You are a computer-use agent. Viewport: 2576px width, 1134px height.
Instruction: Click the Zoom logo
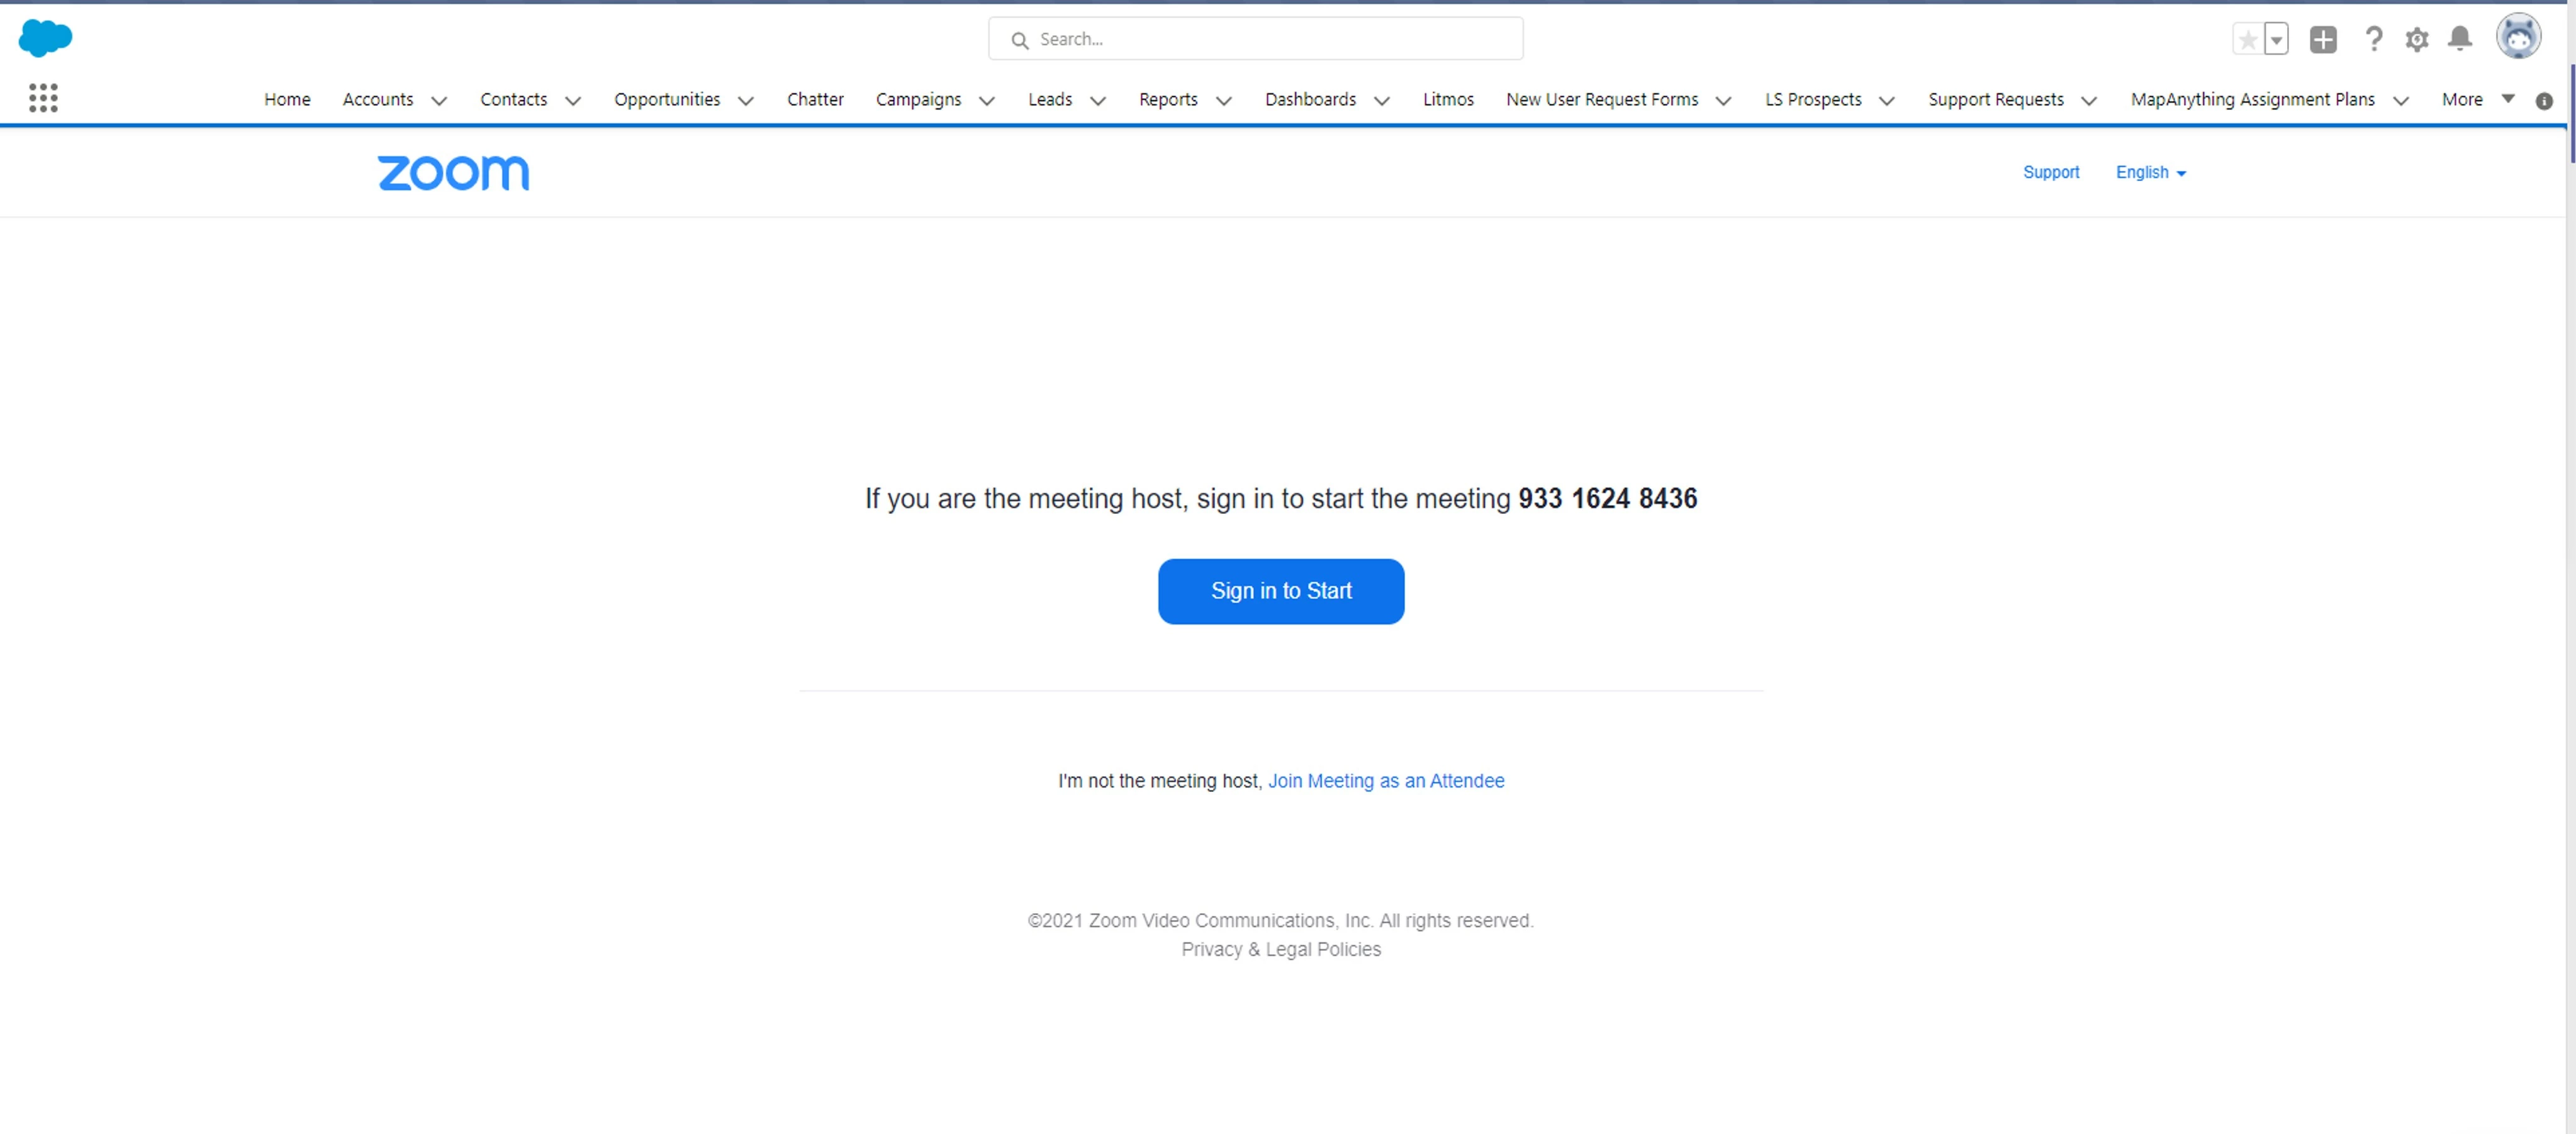(453, 173)
